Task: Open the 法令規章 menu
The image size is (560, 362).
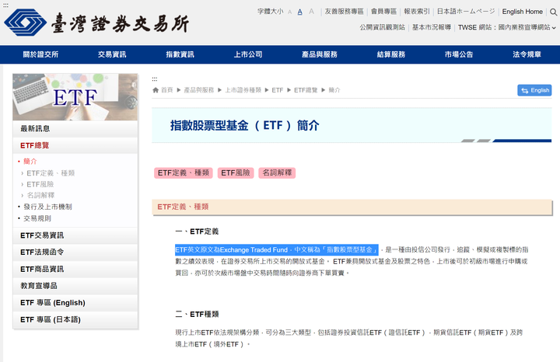Action: pos(527,54)
